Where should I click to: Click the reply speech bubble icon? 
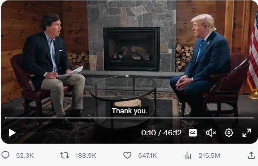click(6, 155)
